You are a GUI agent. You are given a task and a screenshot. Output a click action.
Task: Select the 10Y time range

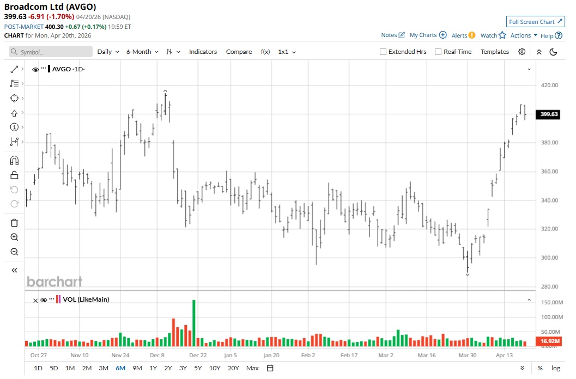click(x=215, y=368)
